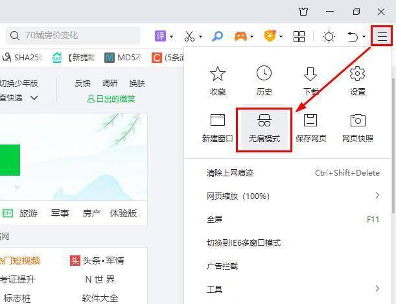
Task: Click the 换肤 change skin link
Action: [137, 84]
